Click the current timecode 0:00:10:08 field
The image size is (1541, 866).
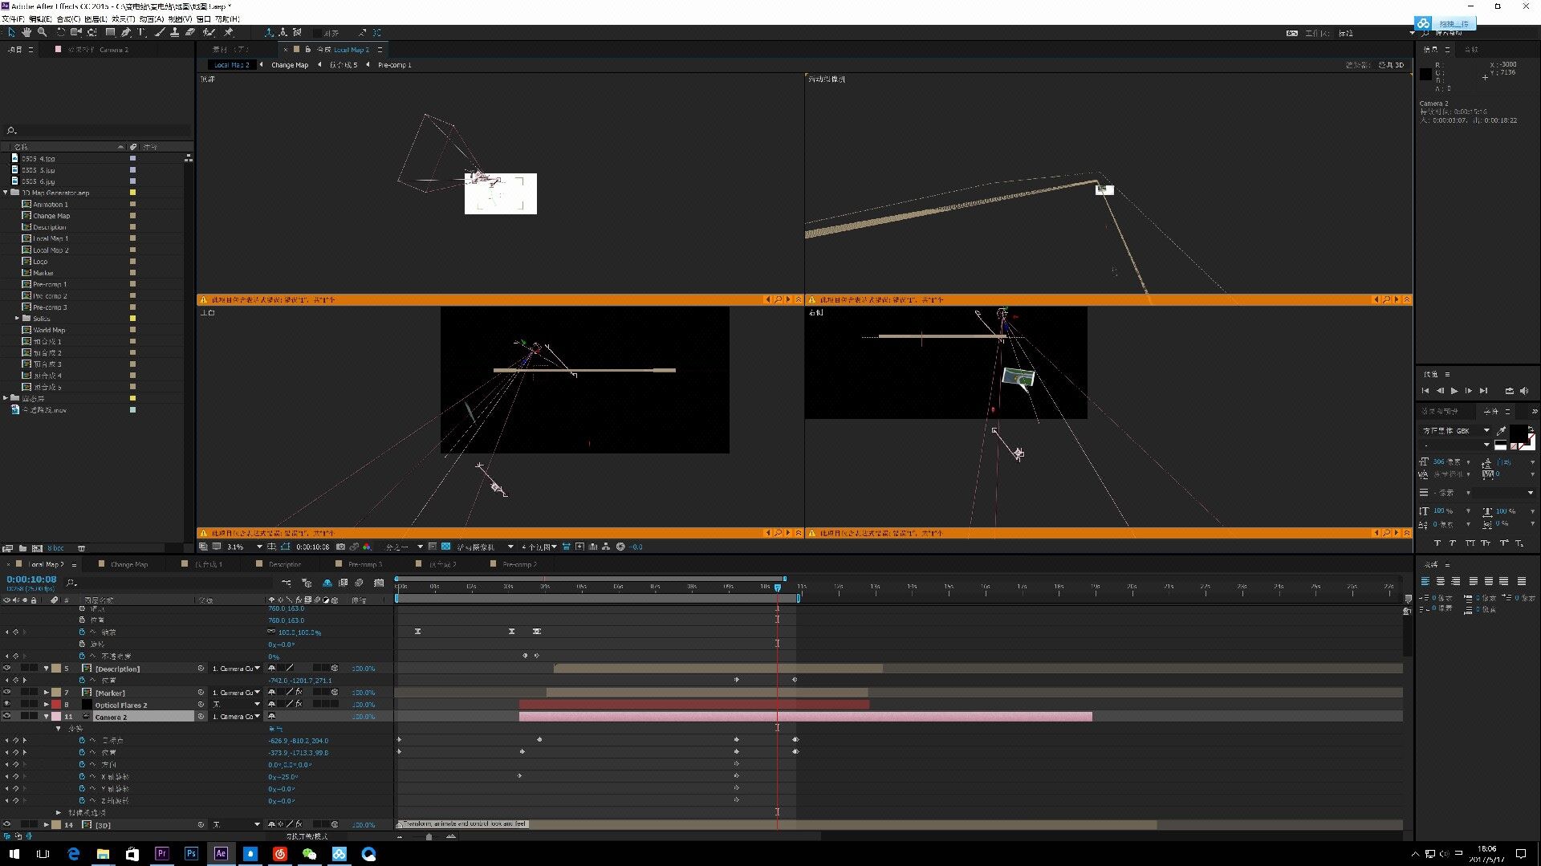32,579
